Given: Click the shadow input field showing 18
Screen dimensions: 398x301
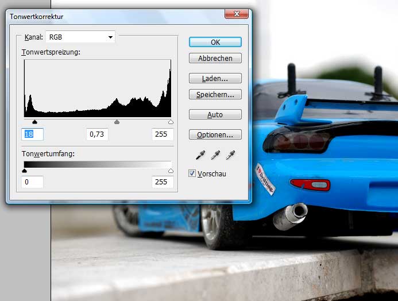Looking at the screenshot, I should [33, 134].
